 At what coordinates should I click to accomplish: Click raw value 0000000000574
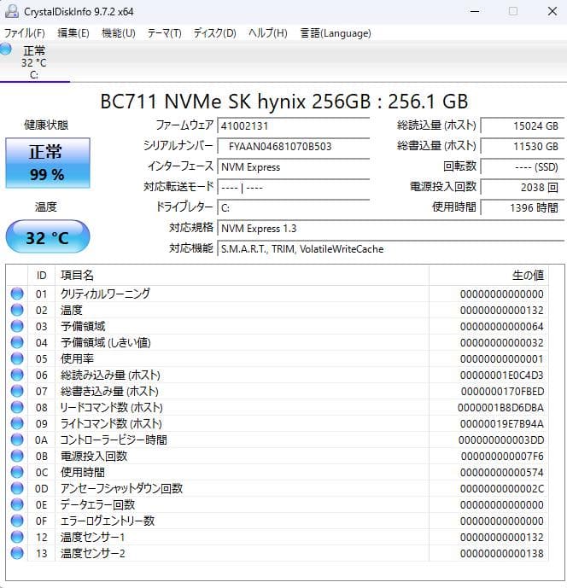click(x=502, y=473)
